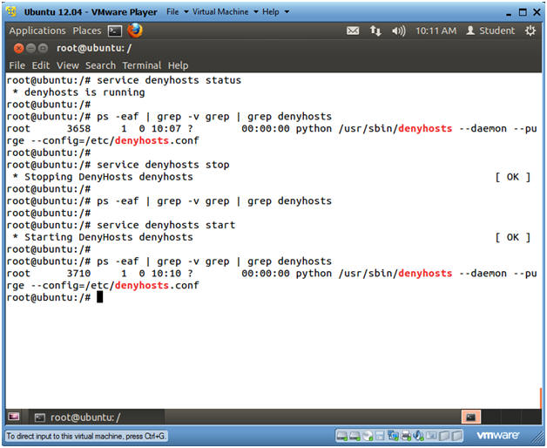
Task: Open the network connections indicator
Action: pos(375,31)
